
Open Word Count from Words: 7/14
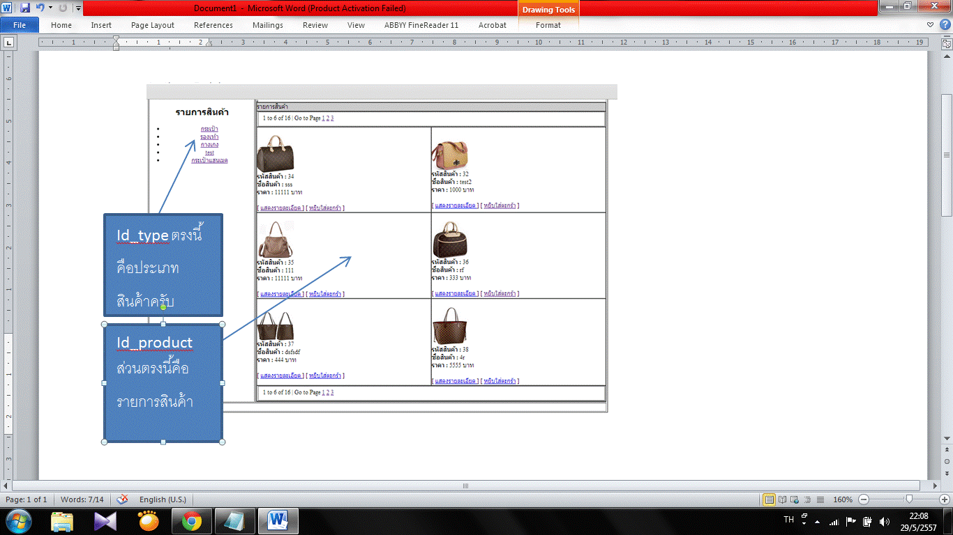[x=82, y=499]
